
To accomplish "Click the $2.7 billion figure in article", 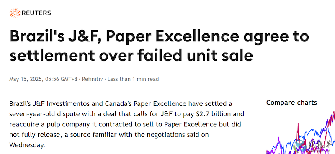I will click(x=213, y=114).
